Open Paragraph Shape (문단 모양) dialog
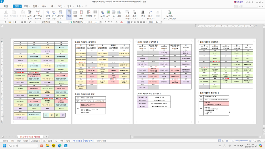The image size is (265, 149). [53, 14]
